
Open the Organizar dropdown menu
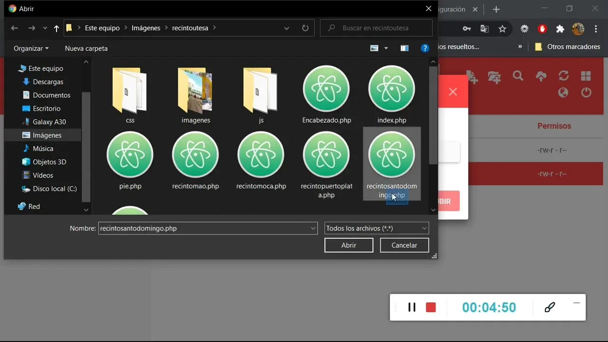pos(31,48)
